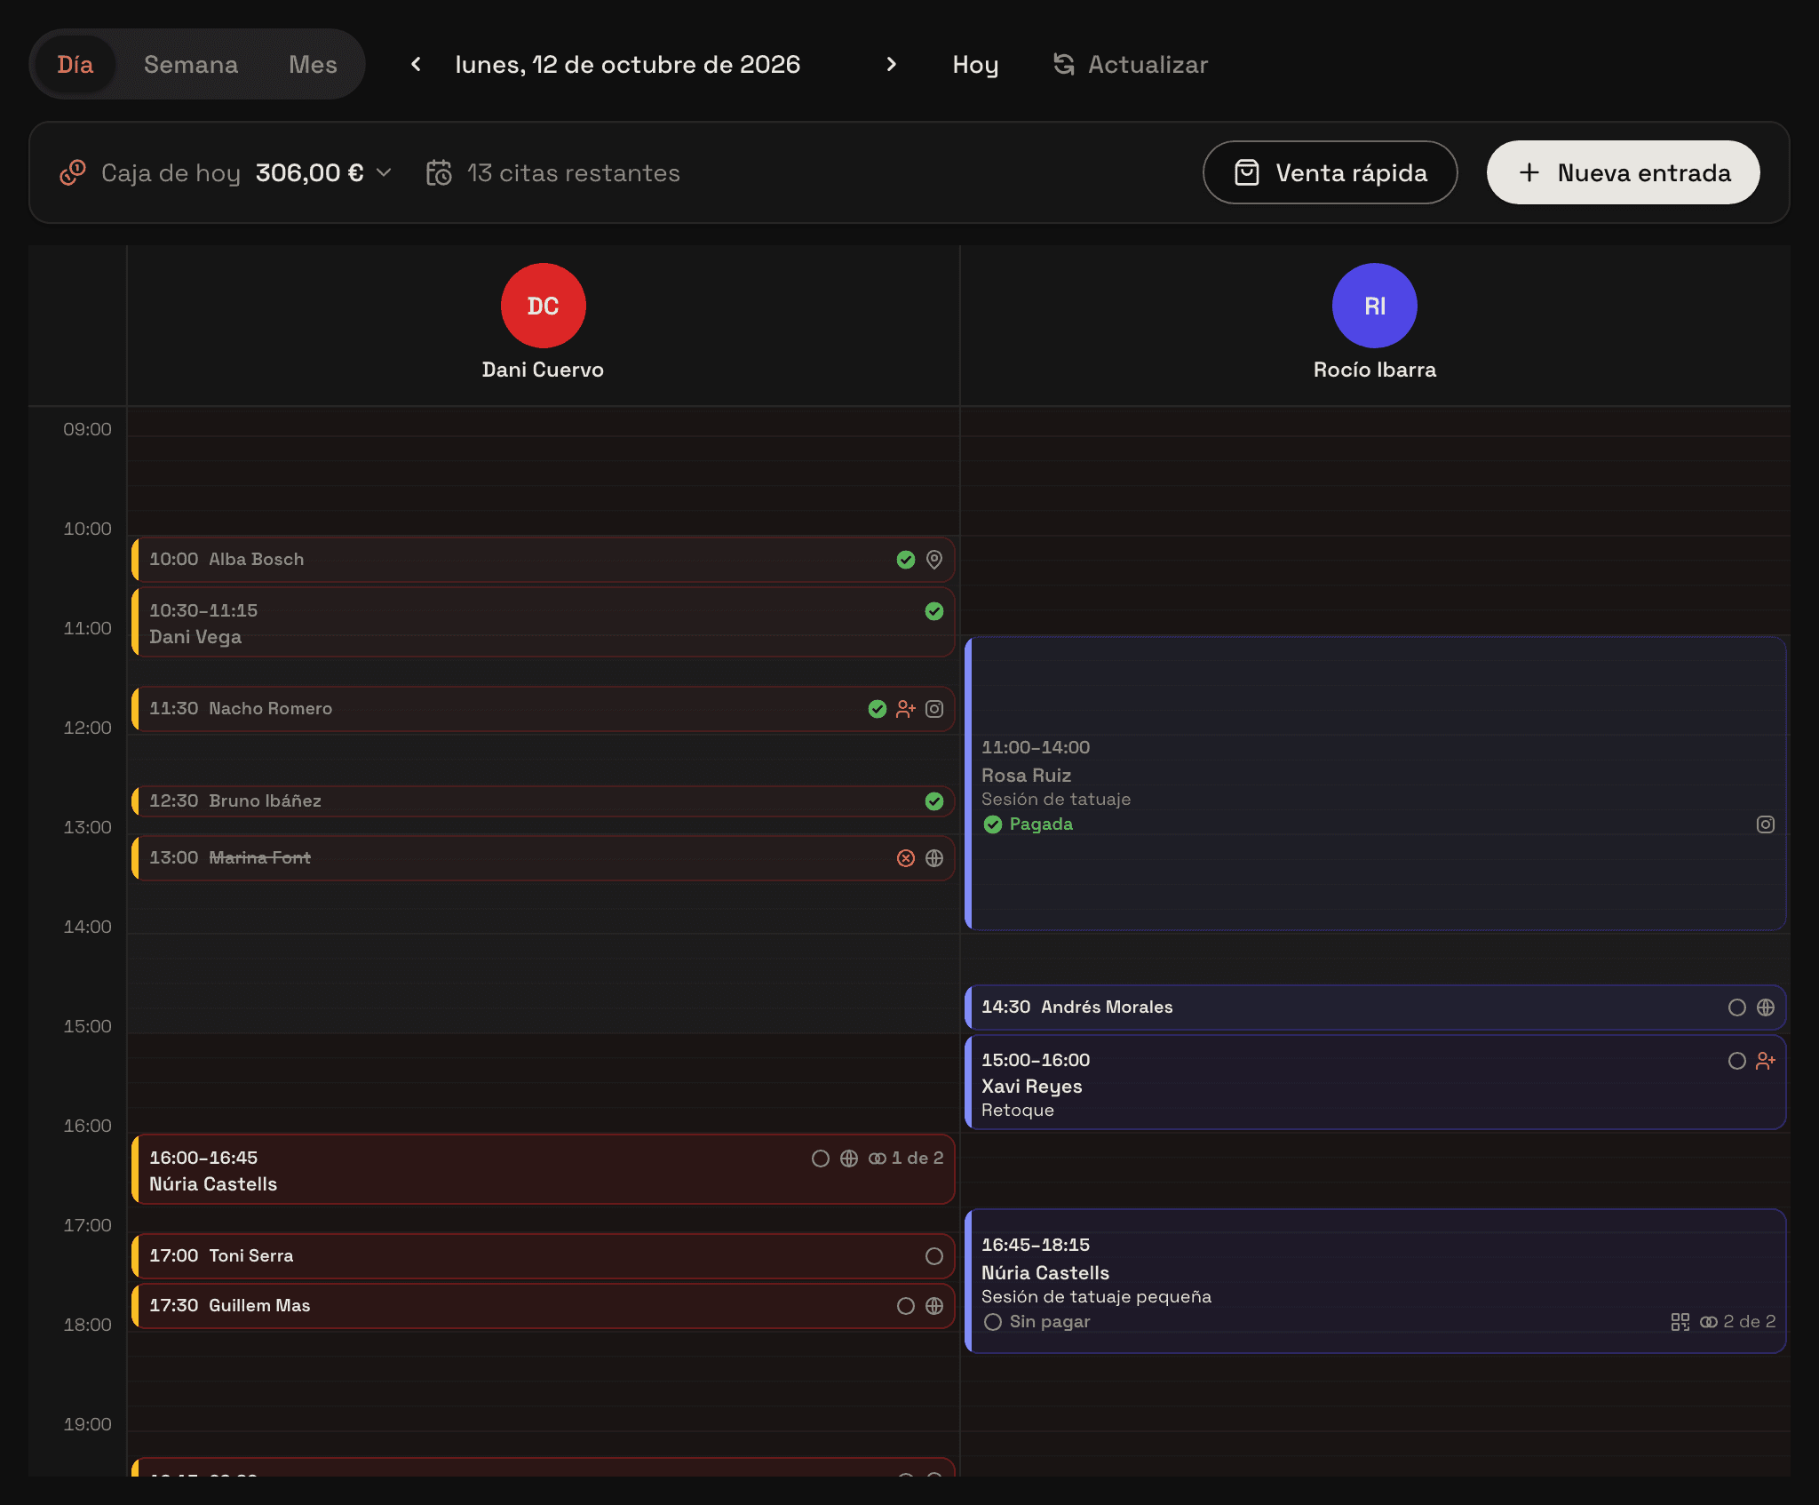
Task: Expand the Caja de hoy dropdown chevron
Action: point(384,172)
